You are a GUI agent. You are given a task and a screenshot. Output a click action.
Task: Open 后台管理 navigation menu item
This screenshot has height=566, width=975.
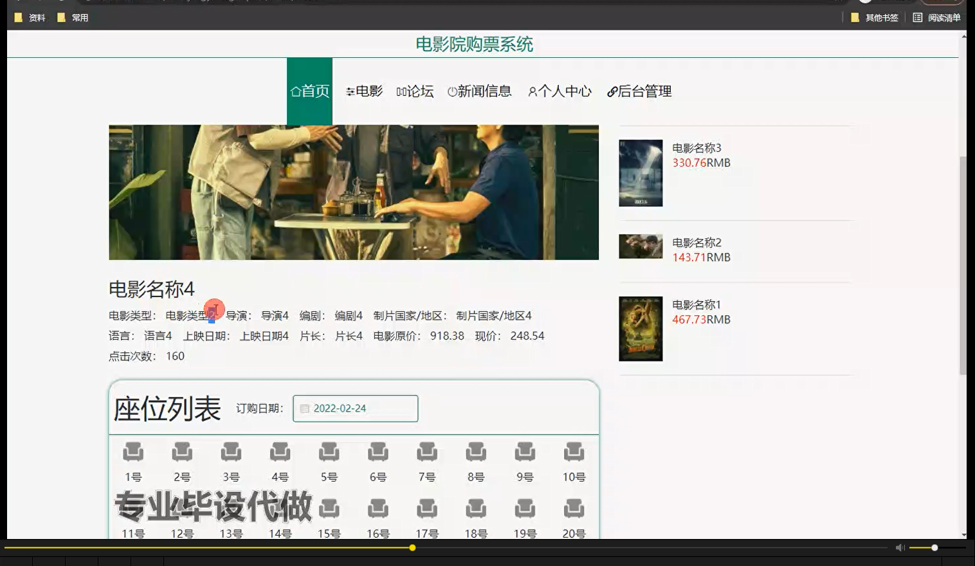639,91
